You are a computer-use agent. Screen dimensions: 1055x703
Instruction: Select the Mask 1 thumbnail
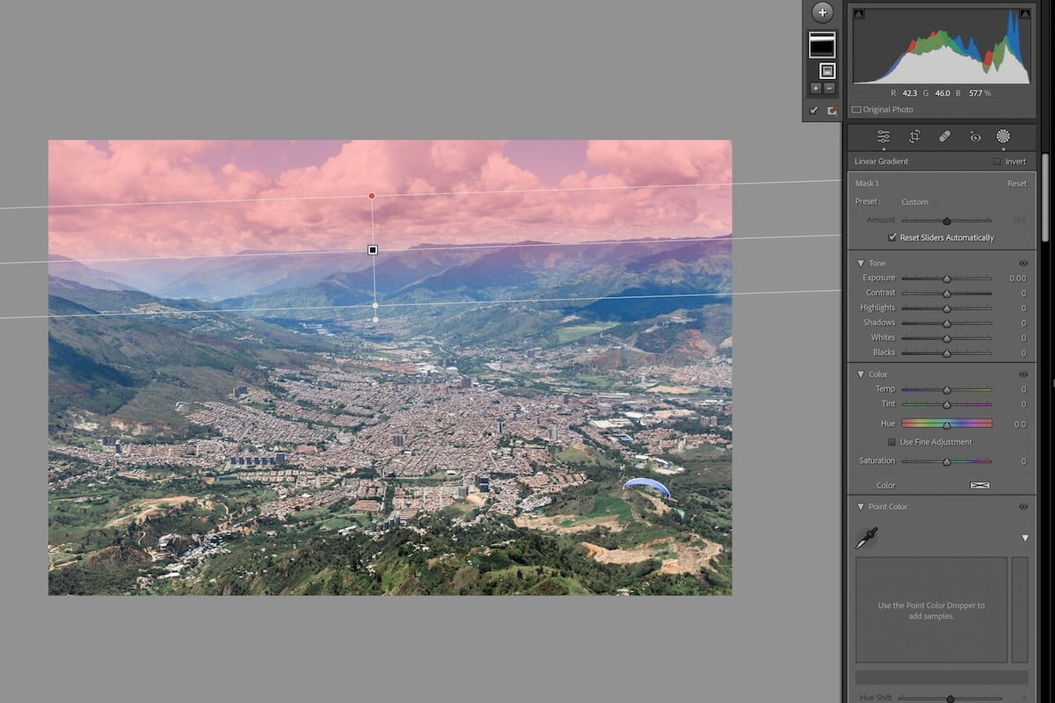(821, 44)
